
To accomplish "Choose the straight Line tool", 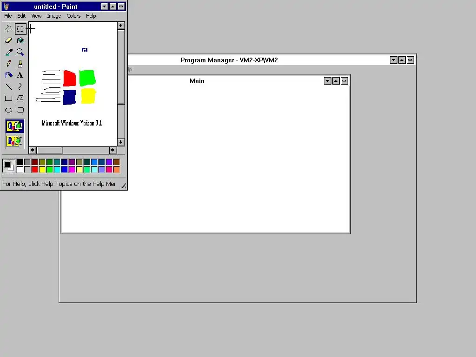I will coord(9,87).
